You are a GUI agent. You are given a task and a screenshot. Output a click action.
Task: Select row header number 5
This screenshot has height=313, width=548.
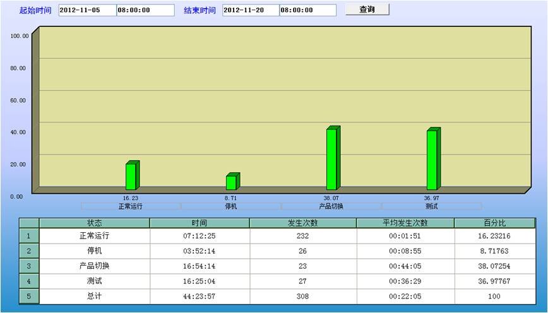[29, 296]
